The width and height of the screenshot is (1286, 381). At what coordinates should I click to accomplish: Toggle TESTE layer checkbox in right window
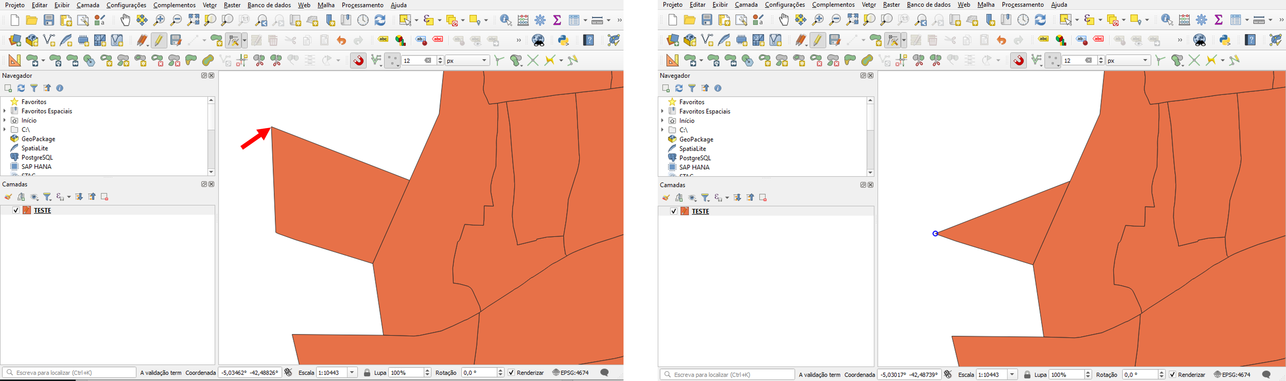coord(673,211)
